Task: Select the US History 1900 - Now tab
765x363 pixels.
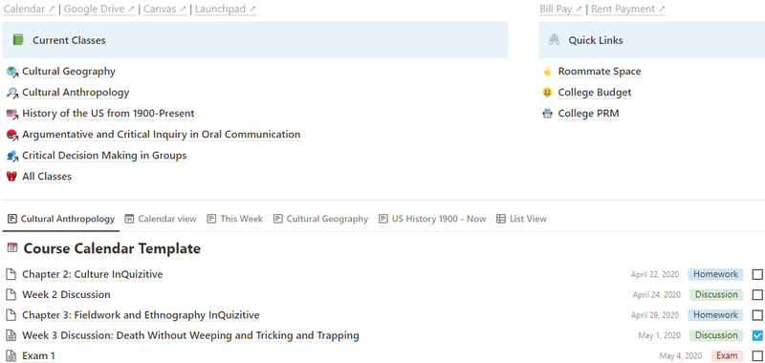Action: pyautogui.click(x=432, y=220)
